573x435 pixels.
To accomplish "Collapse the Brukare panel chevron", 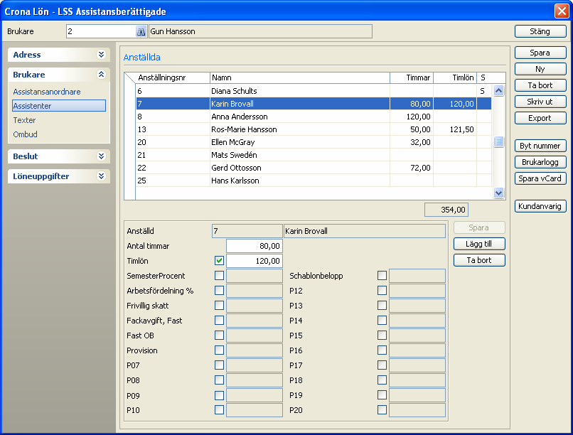I will coord(101,75).
